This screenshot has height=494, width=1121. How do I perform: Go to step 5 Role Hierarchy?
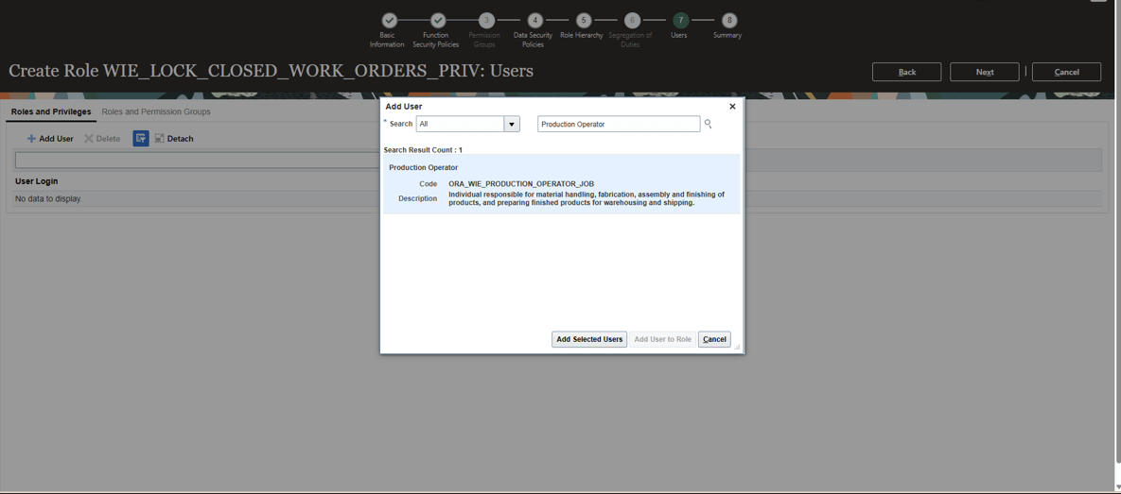click(x=584, y=21)
